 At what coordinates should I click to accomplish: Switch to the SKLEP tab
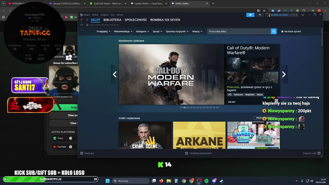(95, 20)
